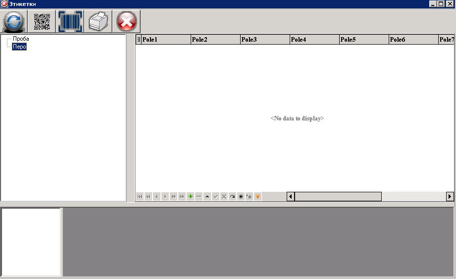Image resolution: width=456 pixels, height=279 pixels.
Task: Click the left arrow of horizontal scrollbar
Action: pyautogui.click(x=291, y=197)
